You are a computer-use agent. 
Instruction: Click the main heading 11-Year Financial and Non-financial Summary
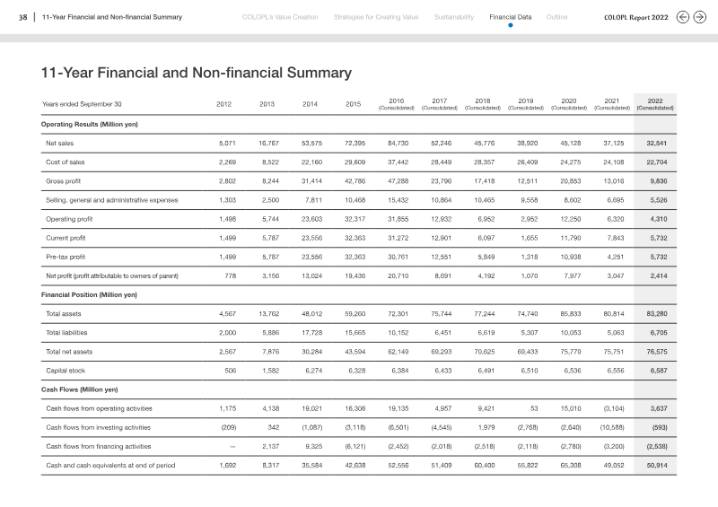point(197,73)
